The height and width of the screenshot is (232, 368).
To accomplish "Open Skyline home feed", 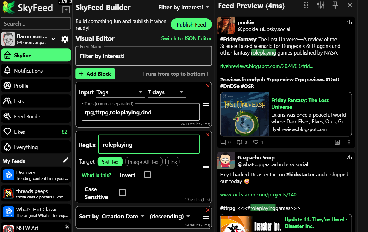I will (36, 55).
